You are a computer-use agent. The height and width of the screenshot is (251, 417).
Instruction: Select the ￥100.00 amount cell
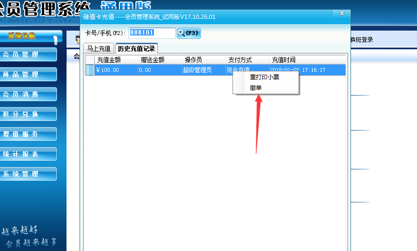(x=116, y=70)
